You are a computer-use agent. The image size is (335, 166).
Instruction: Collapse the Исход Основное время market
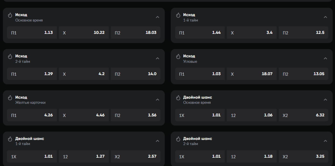[x=158, y=17]
